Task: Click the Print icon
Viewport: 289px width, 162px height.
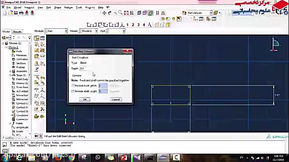Action: coord(21,13)
